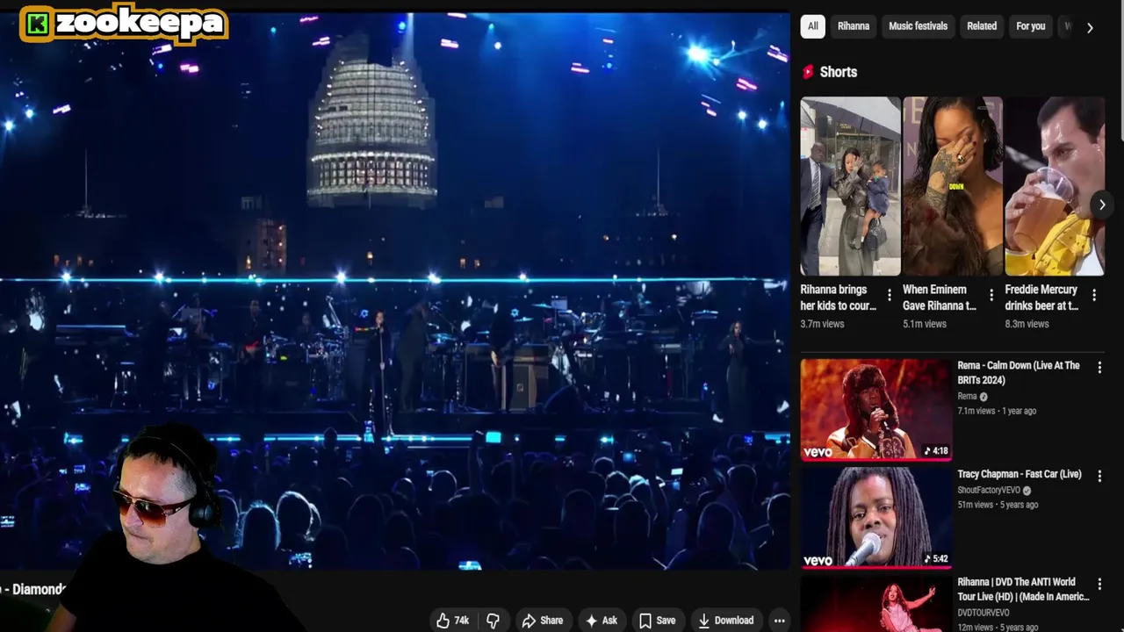Open Tracy Chapman Fast Car thumbnail

[x=876, y=517]
